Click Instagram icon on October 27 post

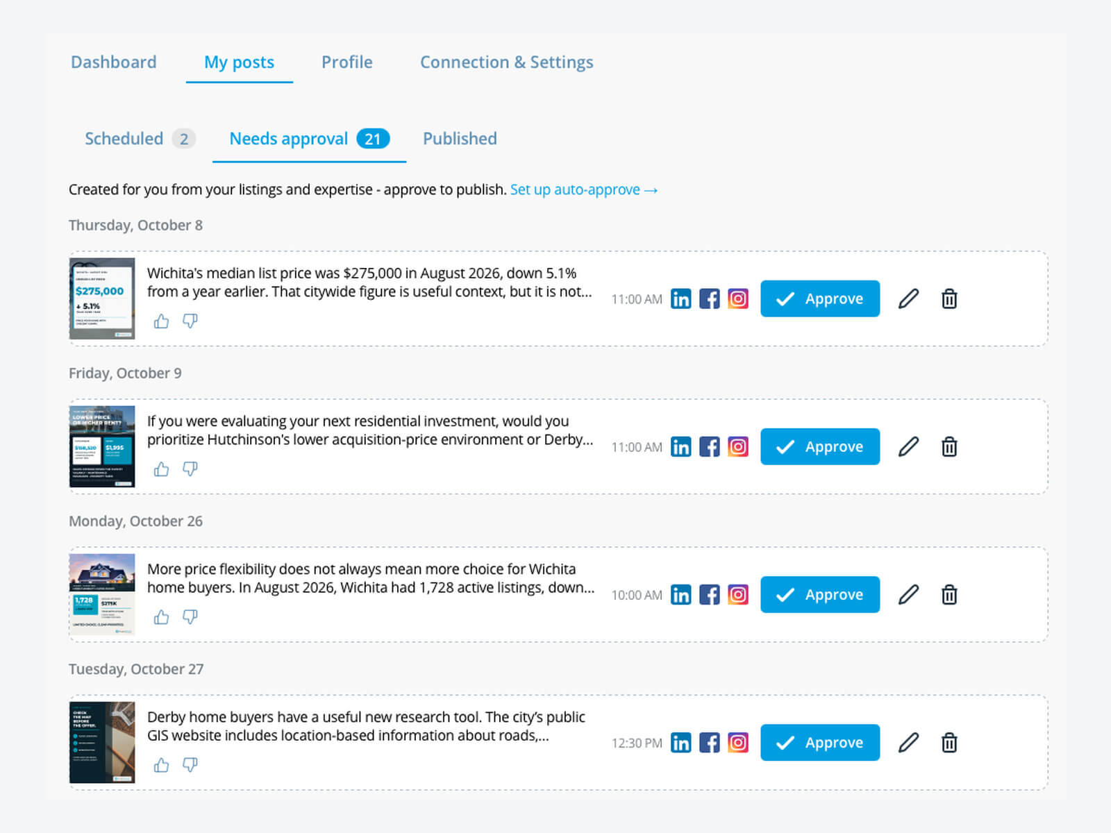click(738, 743)
